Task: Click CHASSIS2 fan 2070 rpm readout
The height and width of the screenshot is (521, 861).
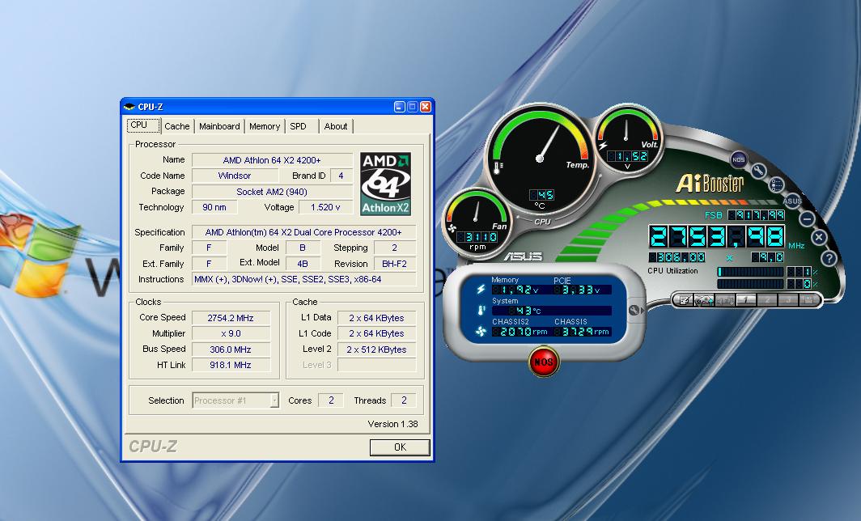Action: 520,332
